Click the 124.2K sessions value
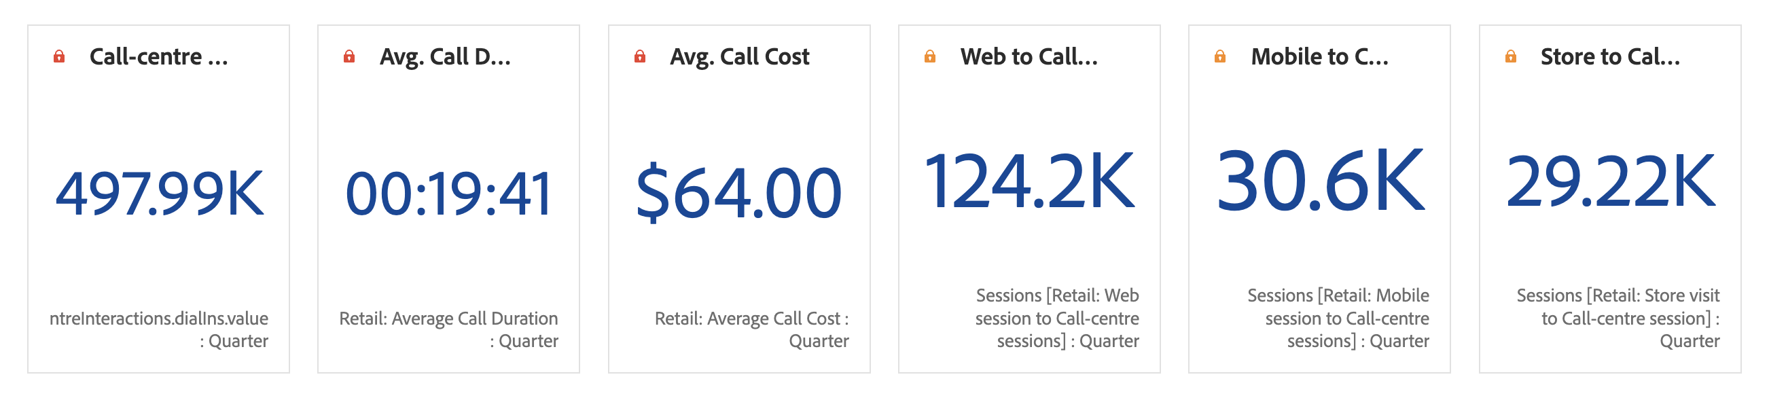This screenshot has width=1769, height=398. (x=1029, y=181)
